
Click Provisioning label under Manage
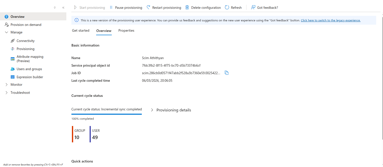coord(25,49)
